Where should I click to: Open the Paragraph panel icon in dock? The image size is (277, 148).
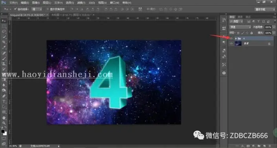pos(224,43)
